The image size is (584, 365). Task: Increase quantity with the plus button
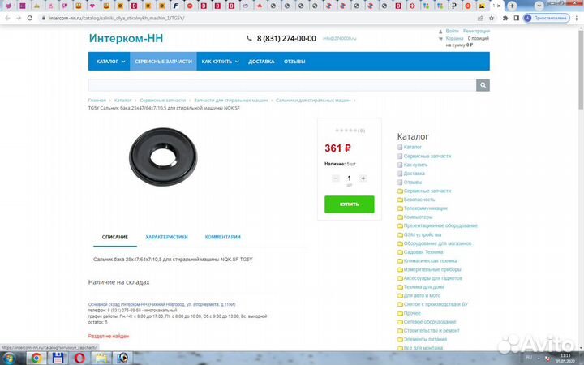pyautogui.click(x=363, y=178)
